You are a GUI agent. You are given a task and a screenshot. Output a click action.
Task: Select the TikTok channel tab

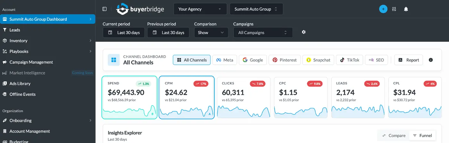pos(350,60)
